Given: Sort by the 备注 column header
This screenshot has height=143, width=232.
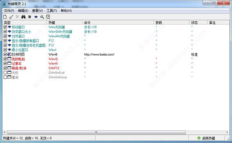Looking at the screenshot, I should tap(218, 22).
